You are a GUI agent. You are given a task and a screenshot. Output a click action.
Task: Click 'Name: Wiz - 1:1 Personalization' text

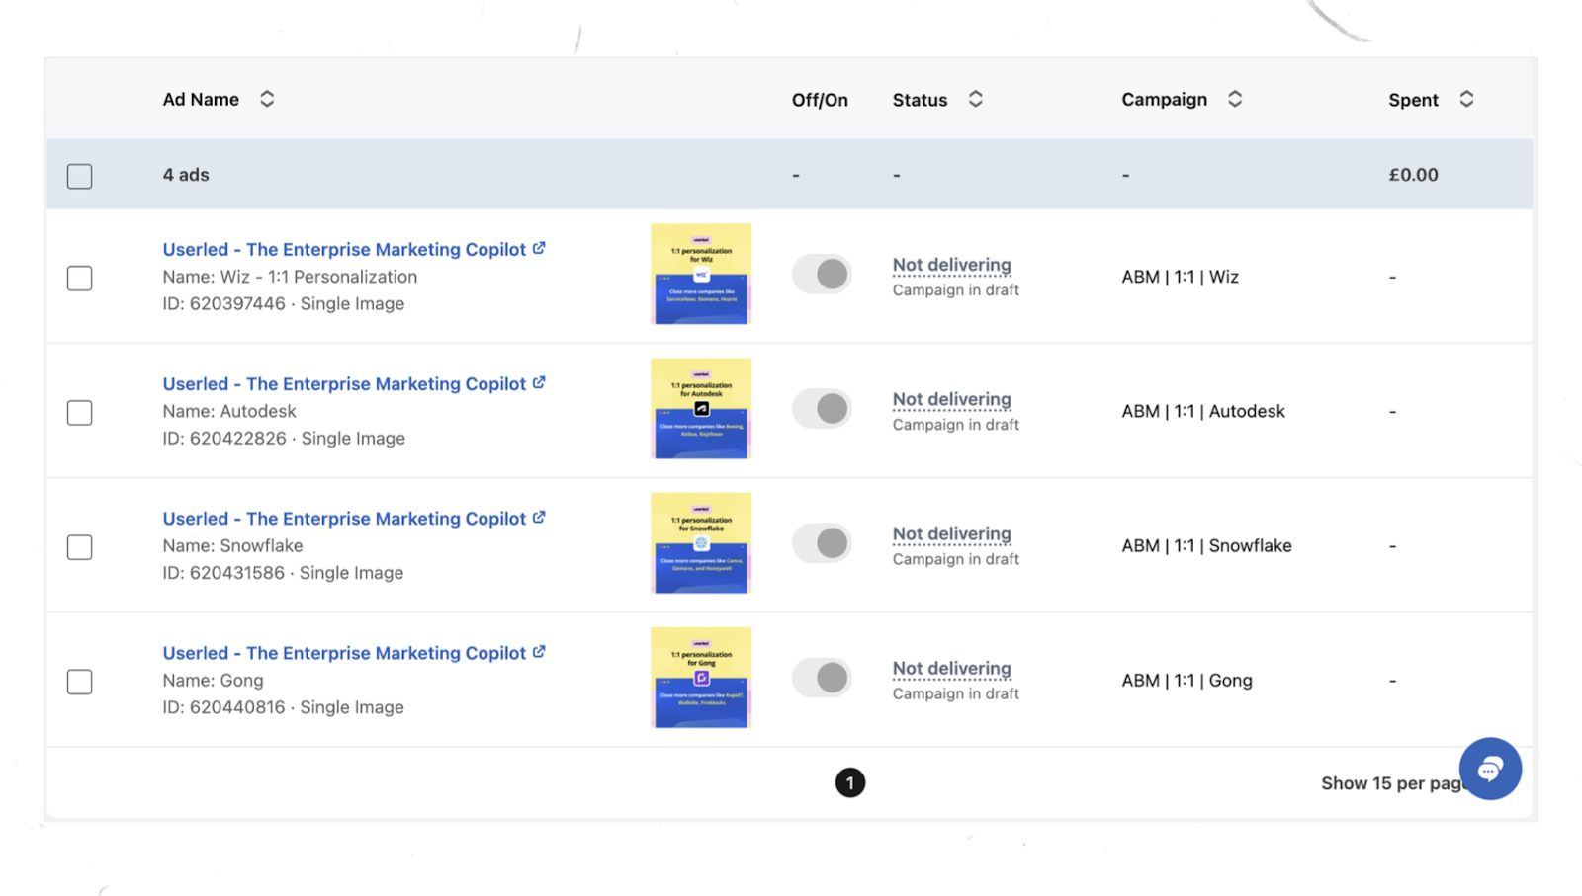tap(290, 277)
